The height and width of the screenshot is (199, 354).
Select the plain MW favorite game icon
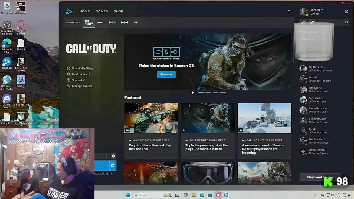[124, 22]
